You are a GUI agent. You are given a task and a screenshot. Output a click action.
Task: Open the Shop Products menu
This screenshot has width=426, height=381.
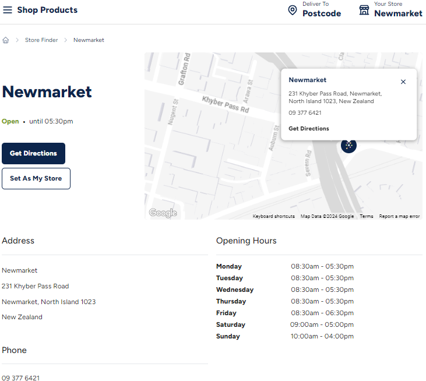tap(47, 10)
